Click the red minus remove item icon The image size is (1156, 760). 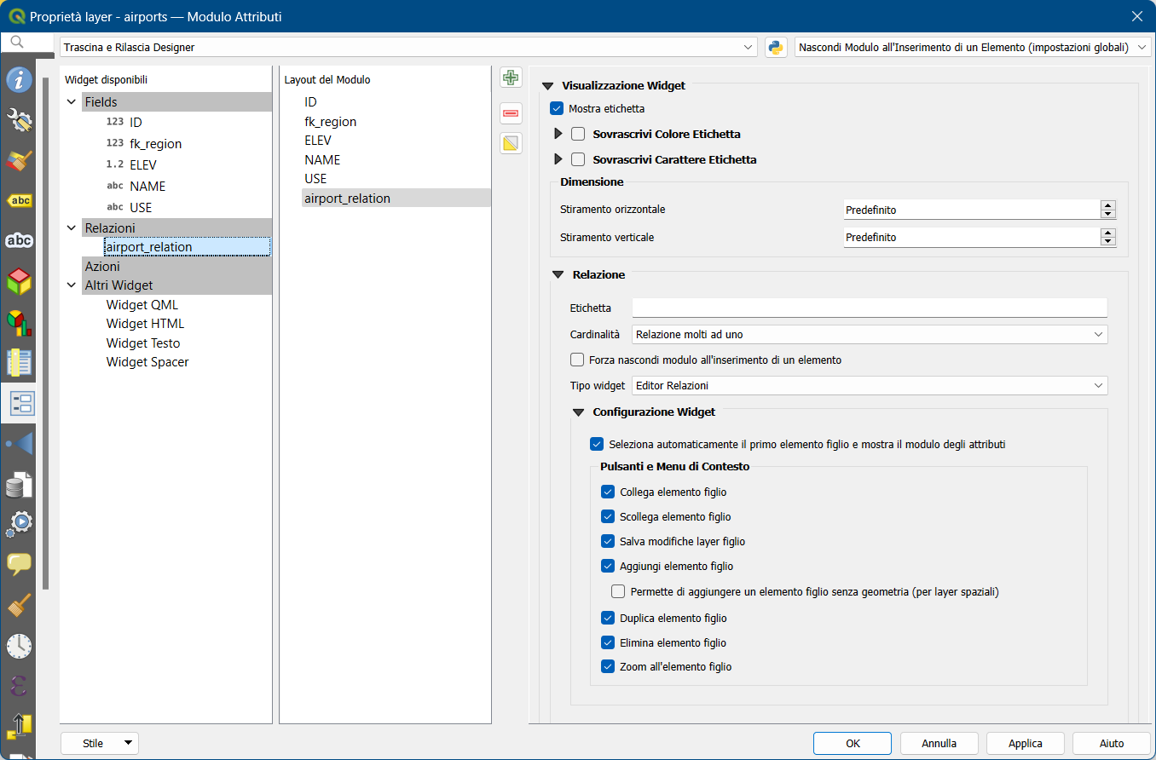pyautogui.click(x=511, y=112)
